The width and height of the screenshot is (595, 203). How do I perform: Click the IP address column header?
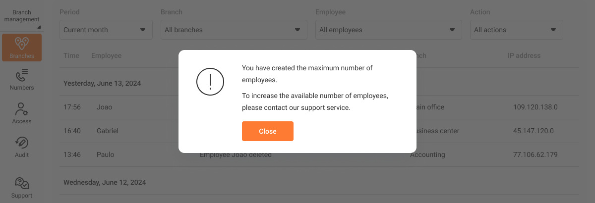[x=524, y=55]
